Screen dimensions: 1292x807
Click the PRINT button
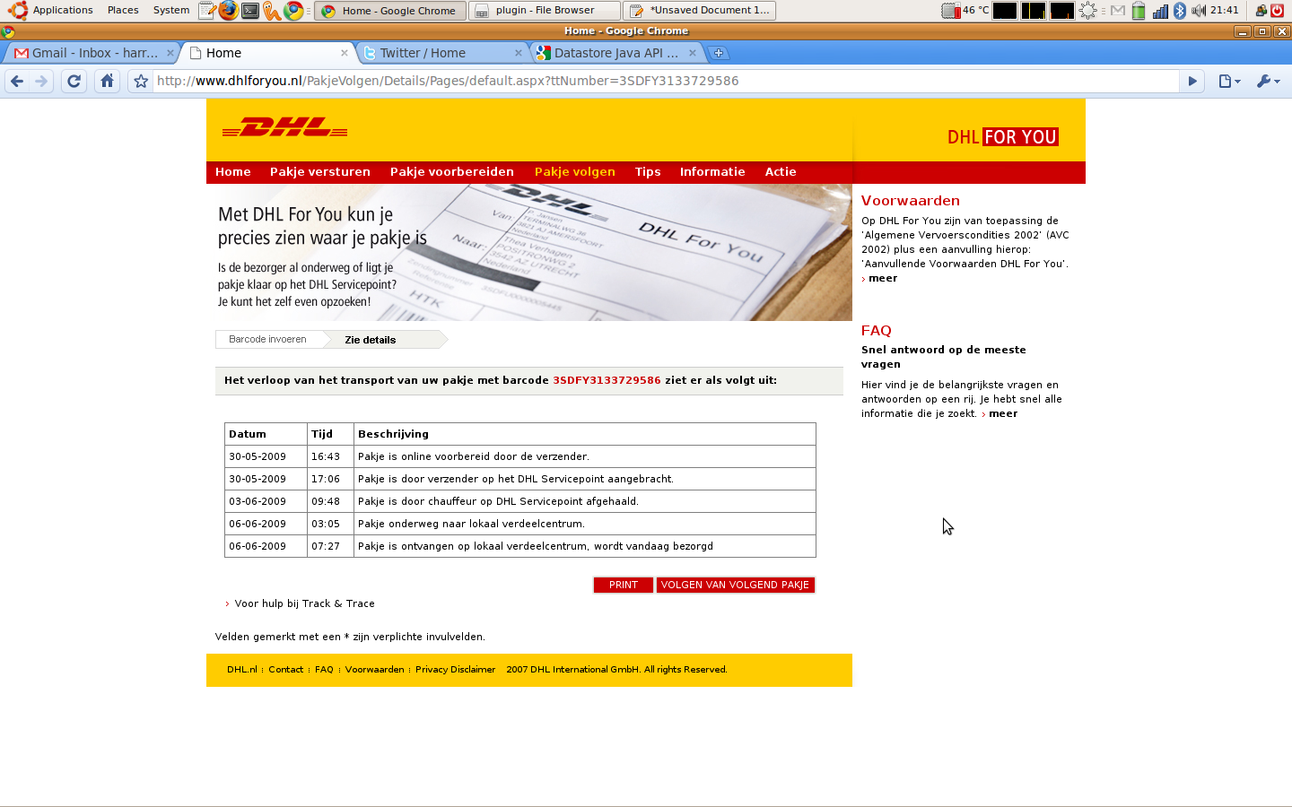pyautogui.click(x=624, y=585)
